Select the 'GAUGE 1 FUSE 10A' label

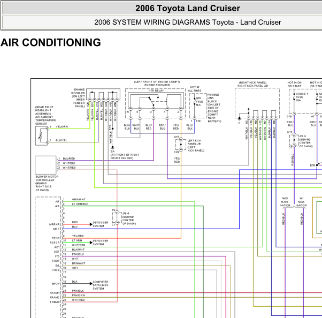pos(302,97)
